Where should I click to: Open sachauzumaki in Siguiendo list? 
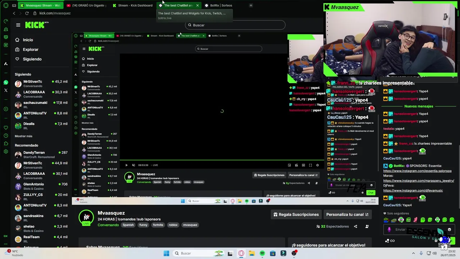[41, 105]
